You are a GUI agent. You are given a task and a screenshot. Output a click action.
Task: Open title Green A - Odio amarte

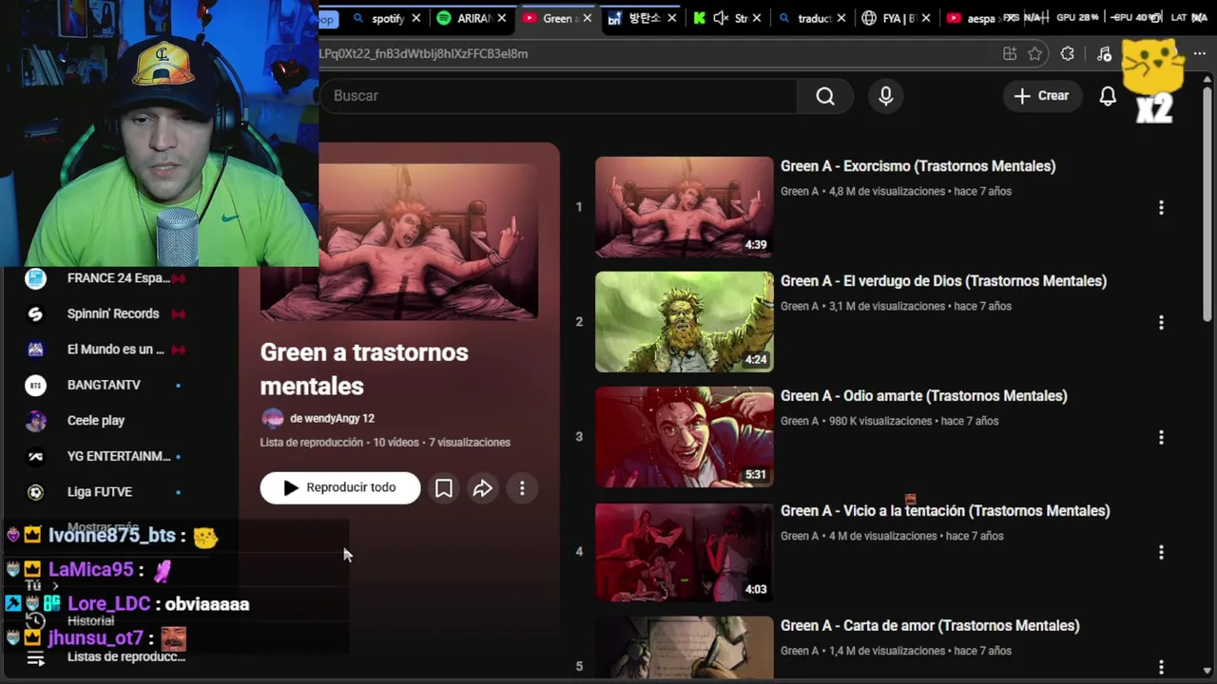(x=923, y=396)
